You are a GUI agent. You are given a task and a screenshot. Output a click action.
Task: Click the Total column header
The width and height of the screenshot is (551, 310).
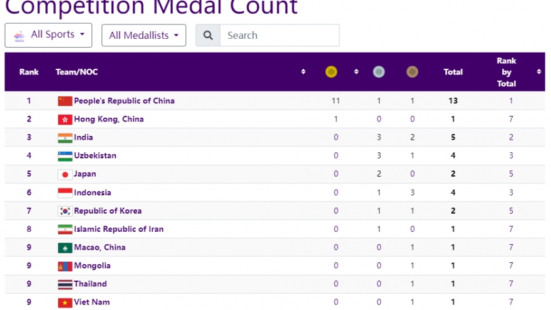click(453, 72)
